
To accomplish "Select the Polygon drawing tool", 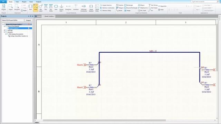I will pyautogui.click(x=120, y=8).
